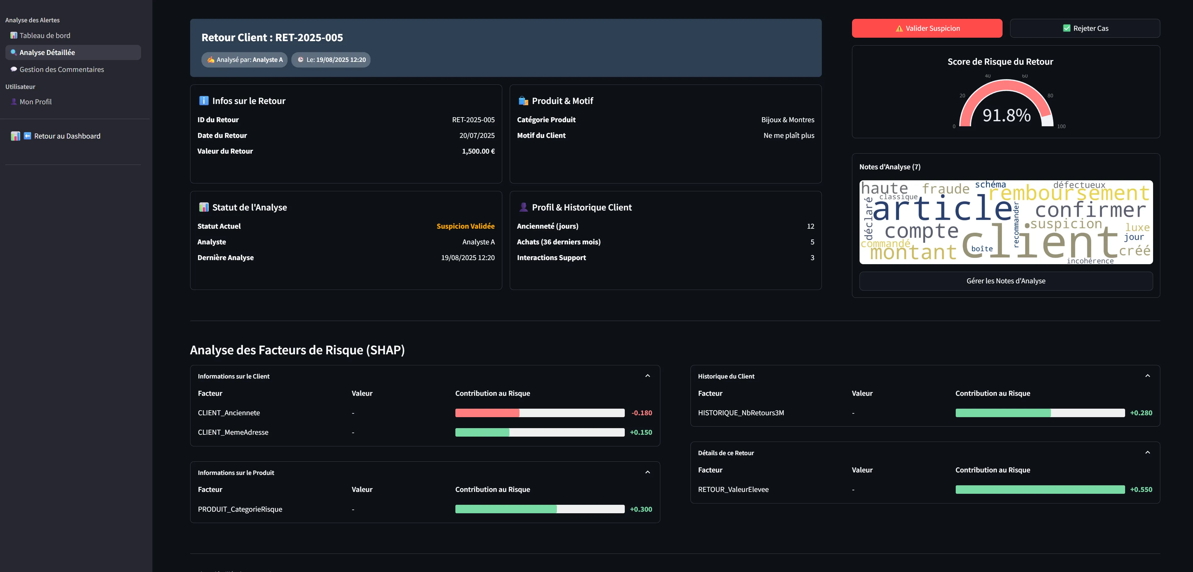Click the 20/07/2025 return date
The width and height of the screenshot is (1193, 572).
(x=477, y=136)
